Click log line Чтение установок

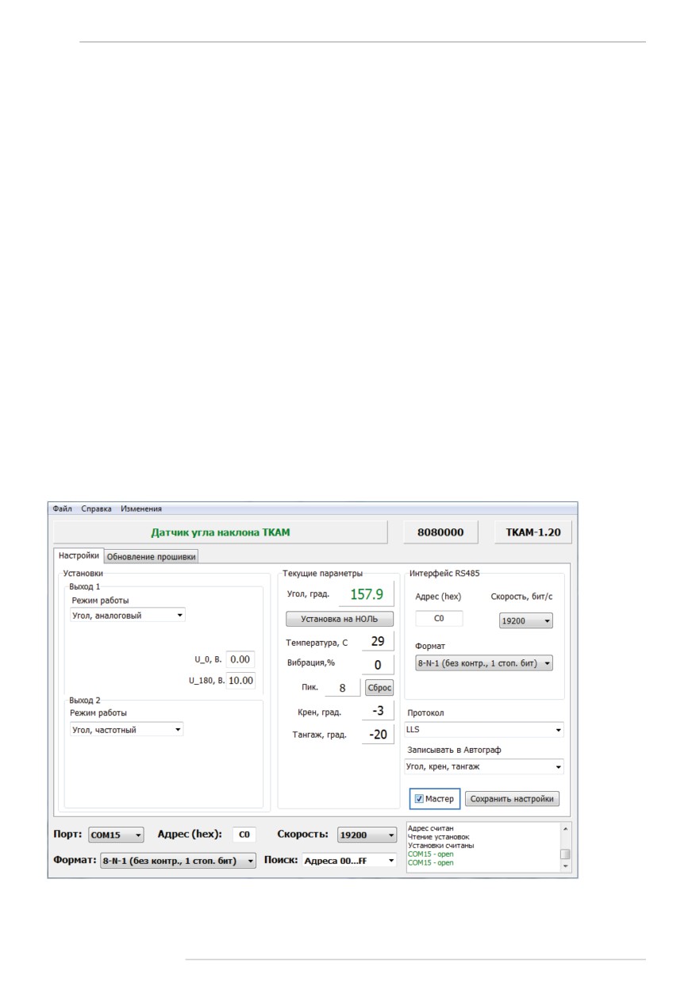pyautogui.click(x=438, y=837)
